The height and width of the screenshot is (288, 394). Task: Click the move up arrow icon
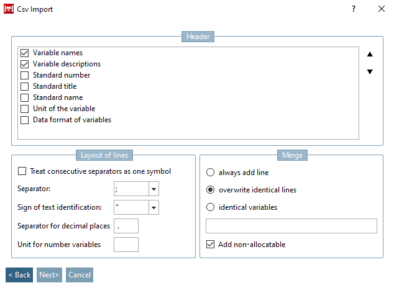(370, 55)
